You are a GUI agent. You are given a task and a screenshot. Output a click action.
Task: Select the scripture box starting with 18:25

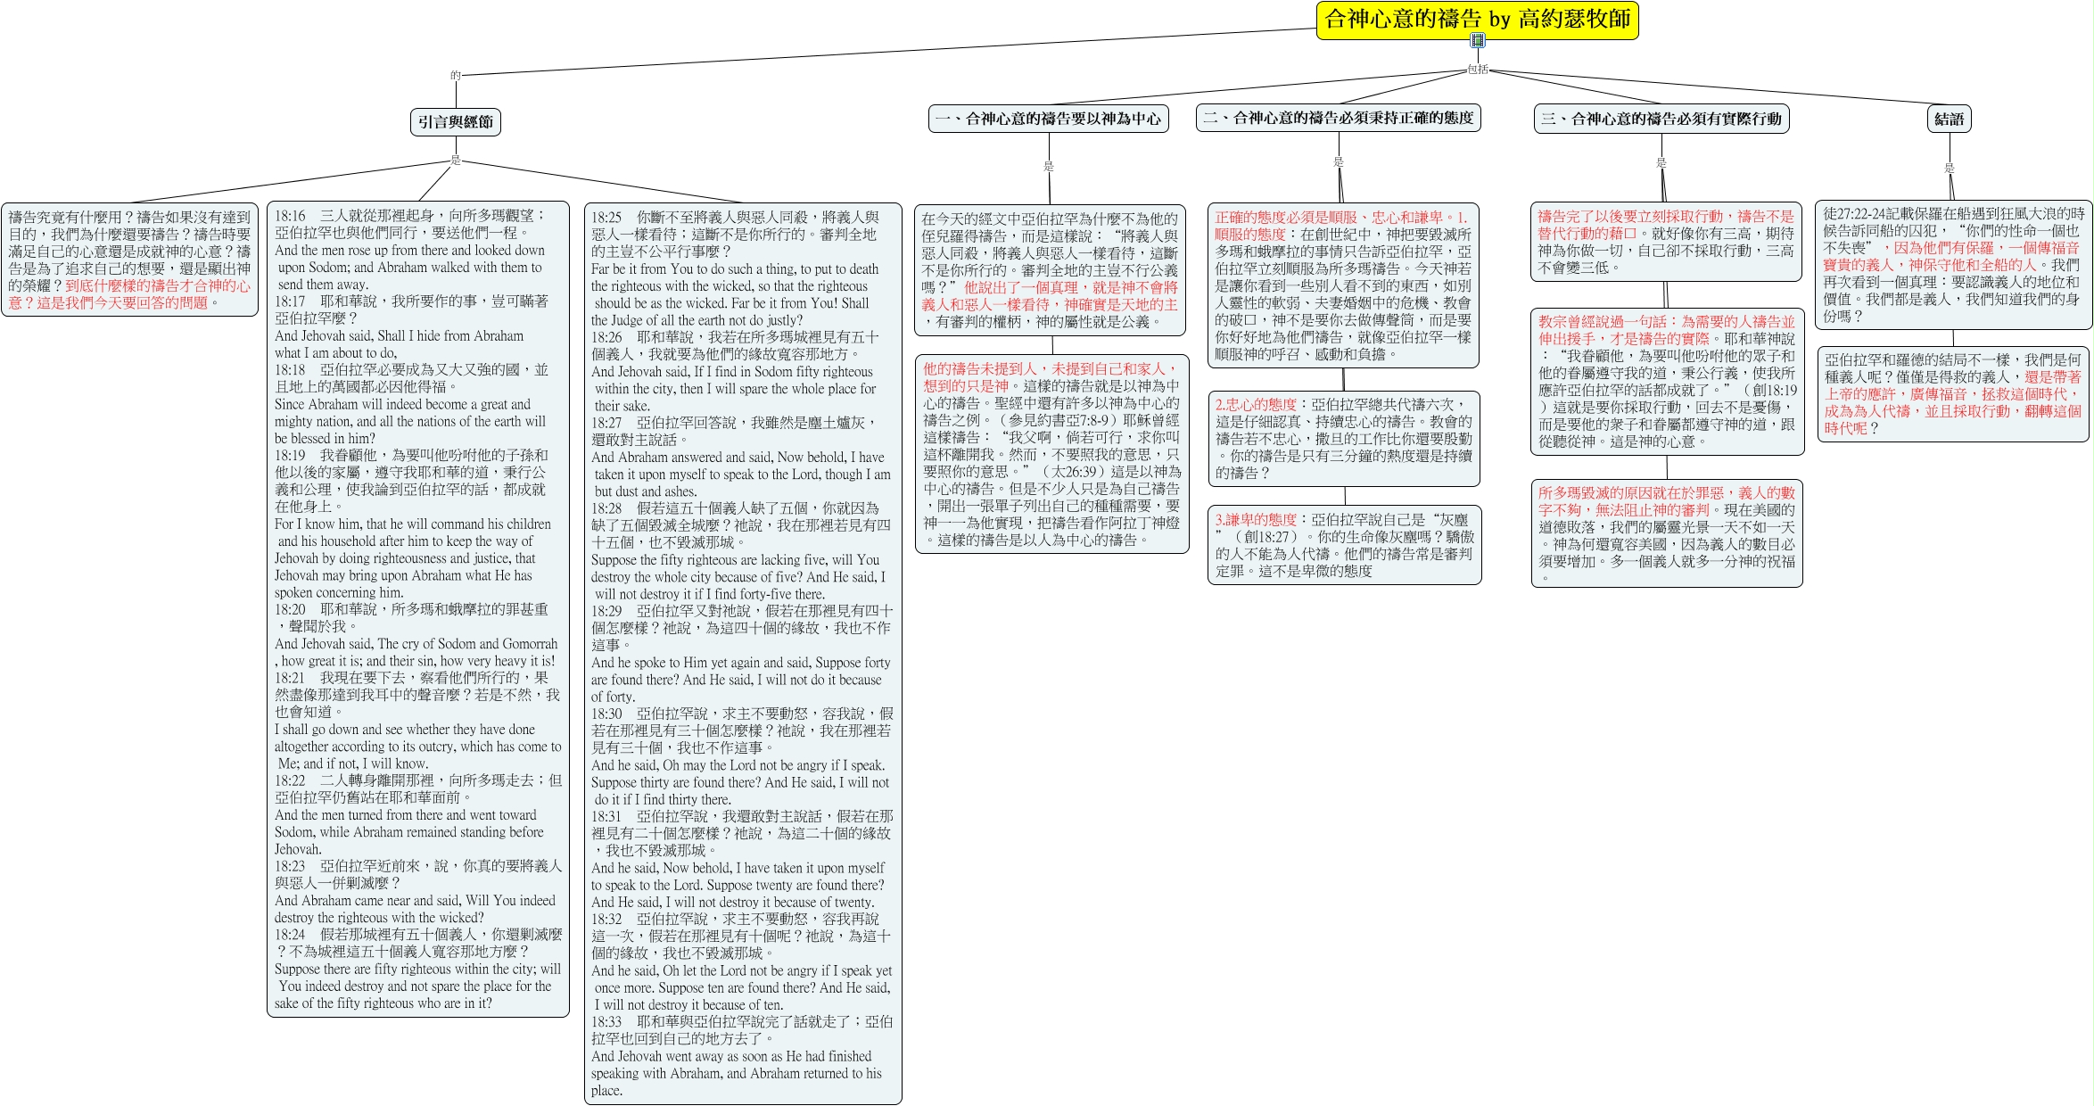(743, 654)
